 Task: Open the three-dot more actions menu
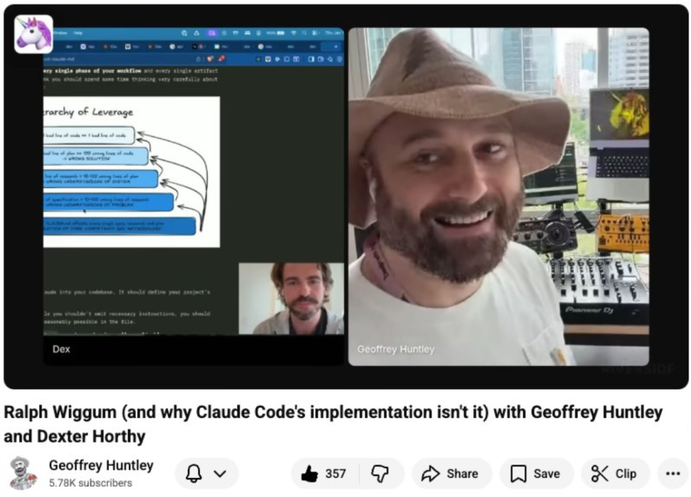(672, 473)
